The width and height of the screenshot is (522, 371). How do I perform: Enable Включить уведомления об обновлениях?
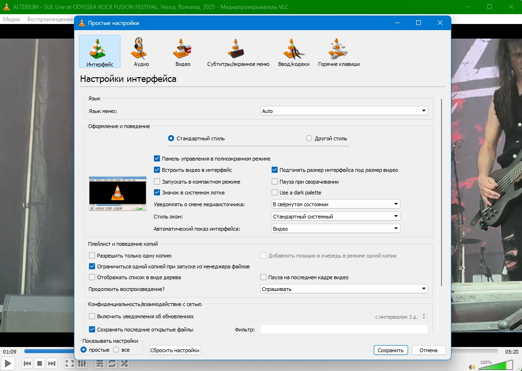(x=92, y=316)
